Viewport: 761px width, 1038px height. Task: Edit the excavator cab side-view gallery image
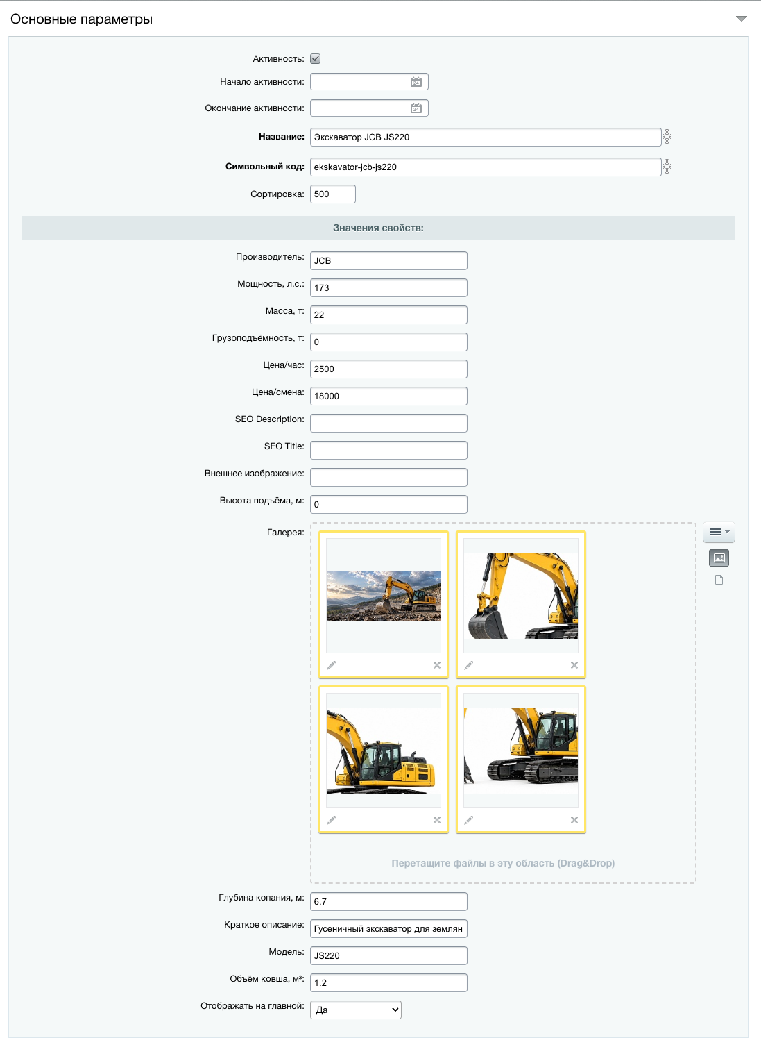[332, 820]
